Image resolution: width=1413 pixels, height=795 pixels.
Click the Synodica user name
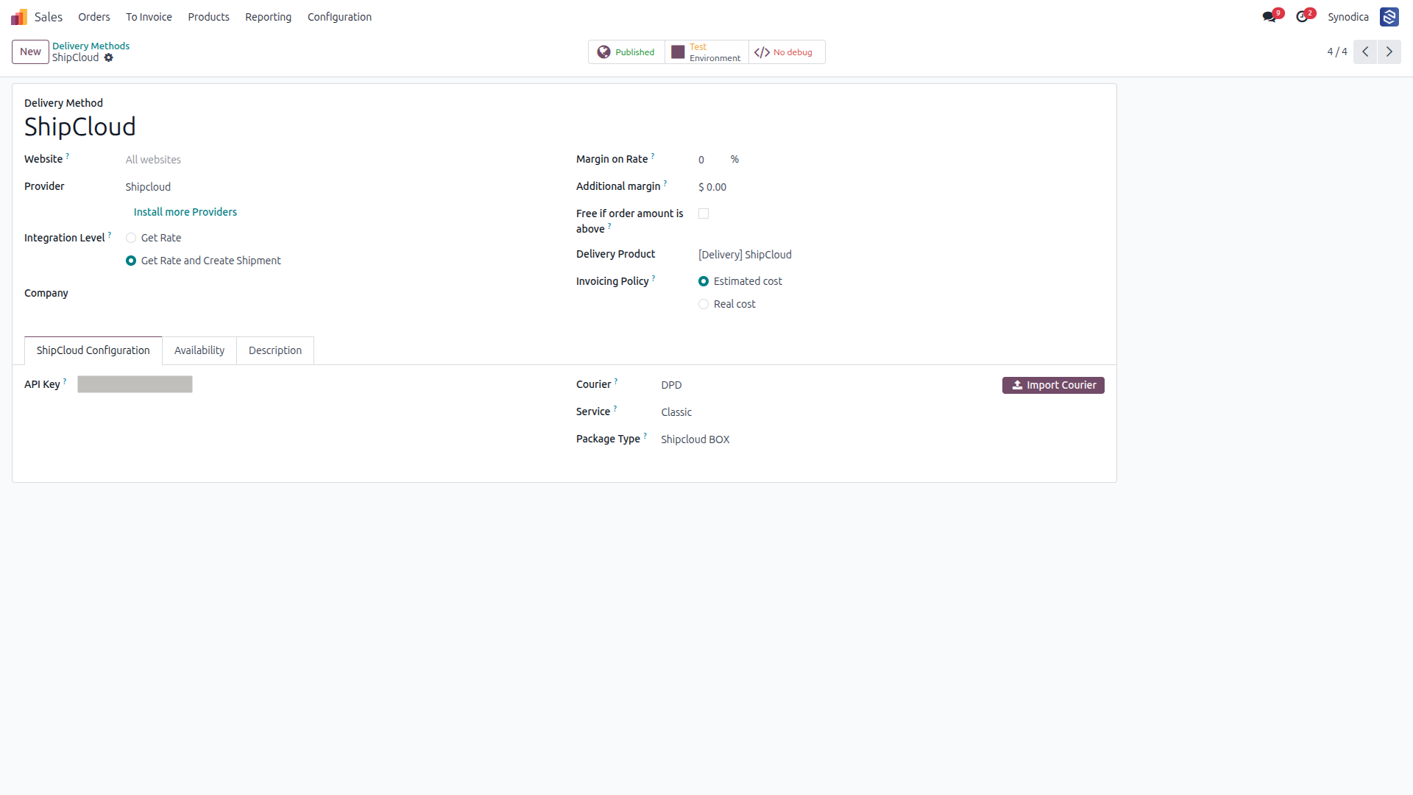[1348, 17]
